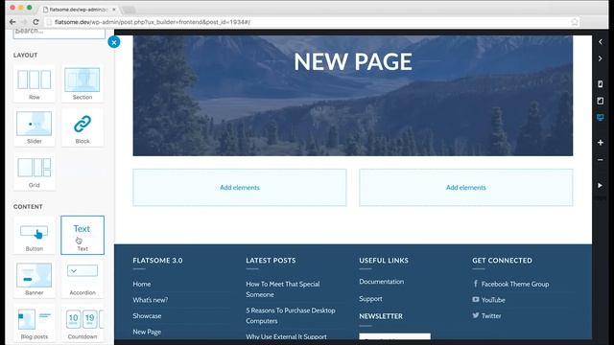Click the search elements field

[x=59, y=33]
